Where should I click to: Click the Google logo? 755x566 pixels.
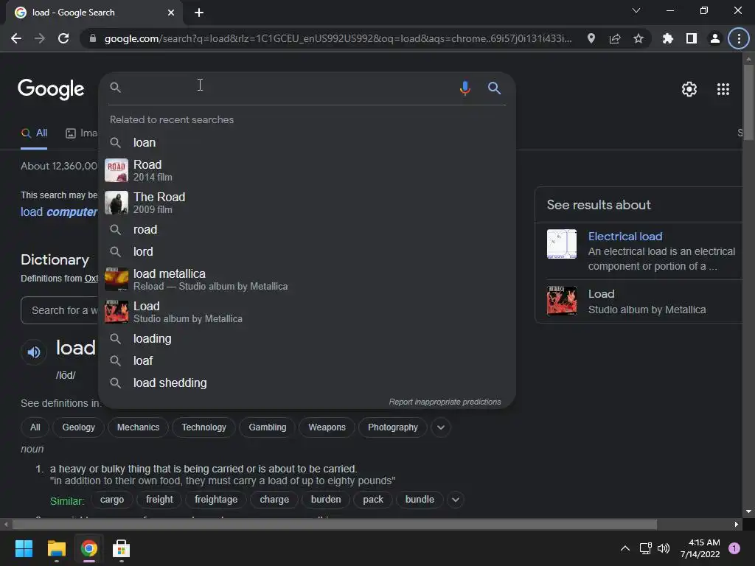pos(51,89)
